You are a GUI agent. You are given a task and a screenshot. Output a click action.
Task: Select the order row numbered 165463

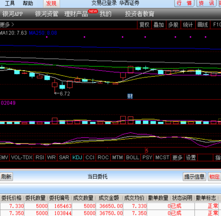[110, 206]
